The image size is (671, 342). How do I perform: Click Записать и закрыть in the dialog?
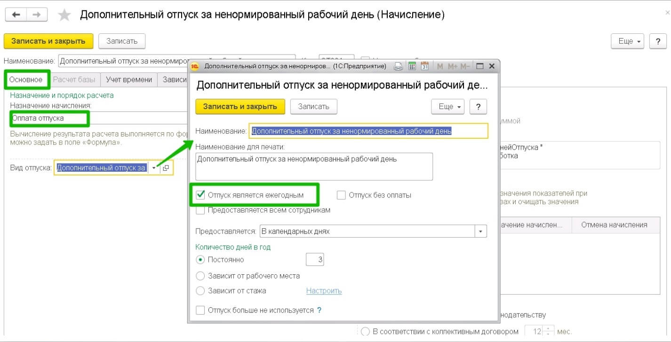pos(240,107)
